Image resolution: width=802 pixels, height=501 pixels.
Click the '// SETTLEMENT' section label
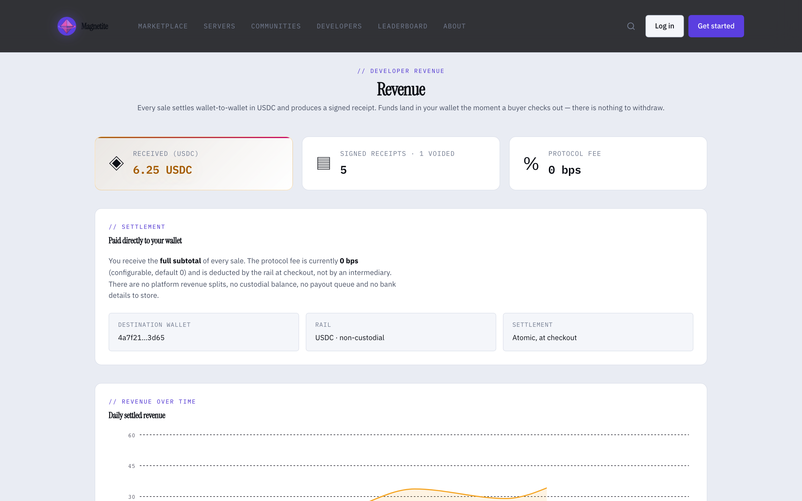click(137, 227)
